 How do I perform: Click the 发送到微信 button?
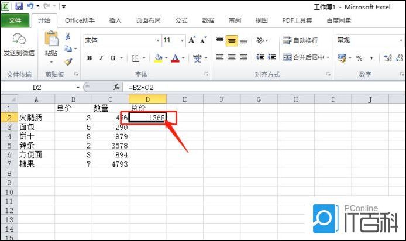pos(19,45)
